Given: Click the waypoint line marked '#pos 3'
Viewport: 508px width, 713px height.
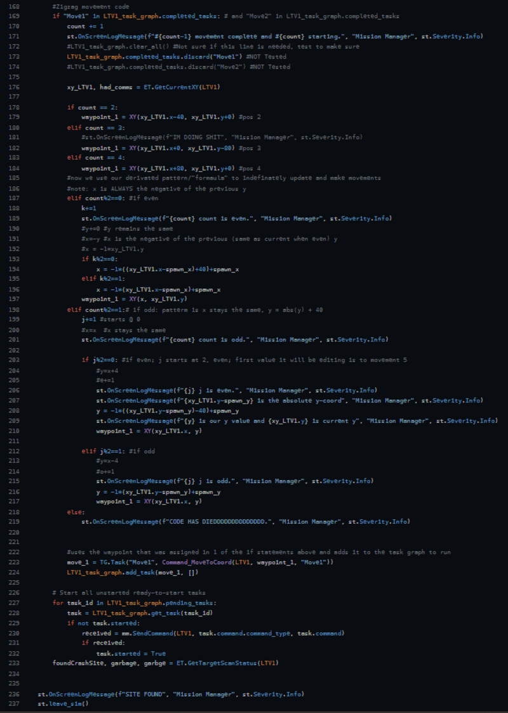Looking at the screenshot, I should coord(171,148).
